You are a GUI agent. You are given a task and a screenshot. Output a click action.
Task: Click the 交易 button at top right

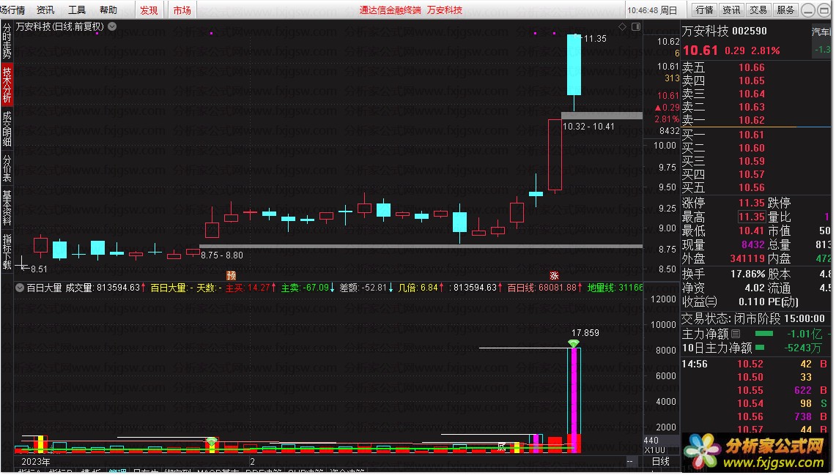(x=758, y=10)
